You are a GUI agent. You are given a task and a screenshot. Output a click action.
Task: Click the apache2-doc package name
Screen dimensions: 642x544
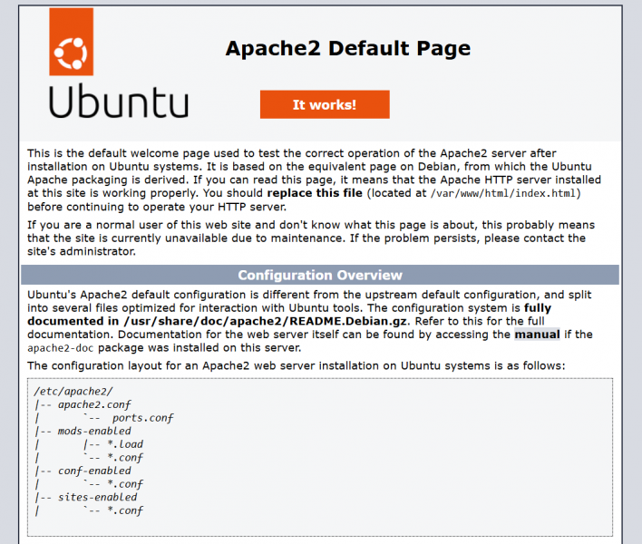pyautogui.click(x=60, y=348)
